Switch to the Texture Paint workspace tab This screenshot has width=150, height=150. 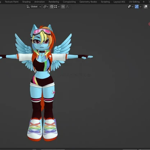pyautogui.click(x=11, y=2)
